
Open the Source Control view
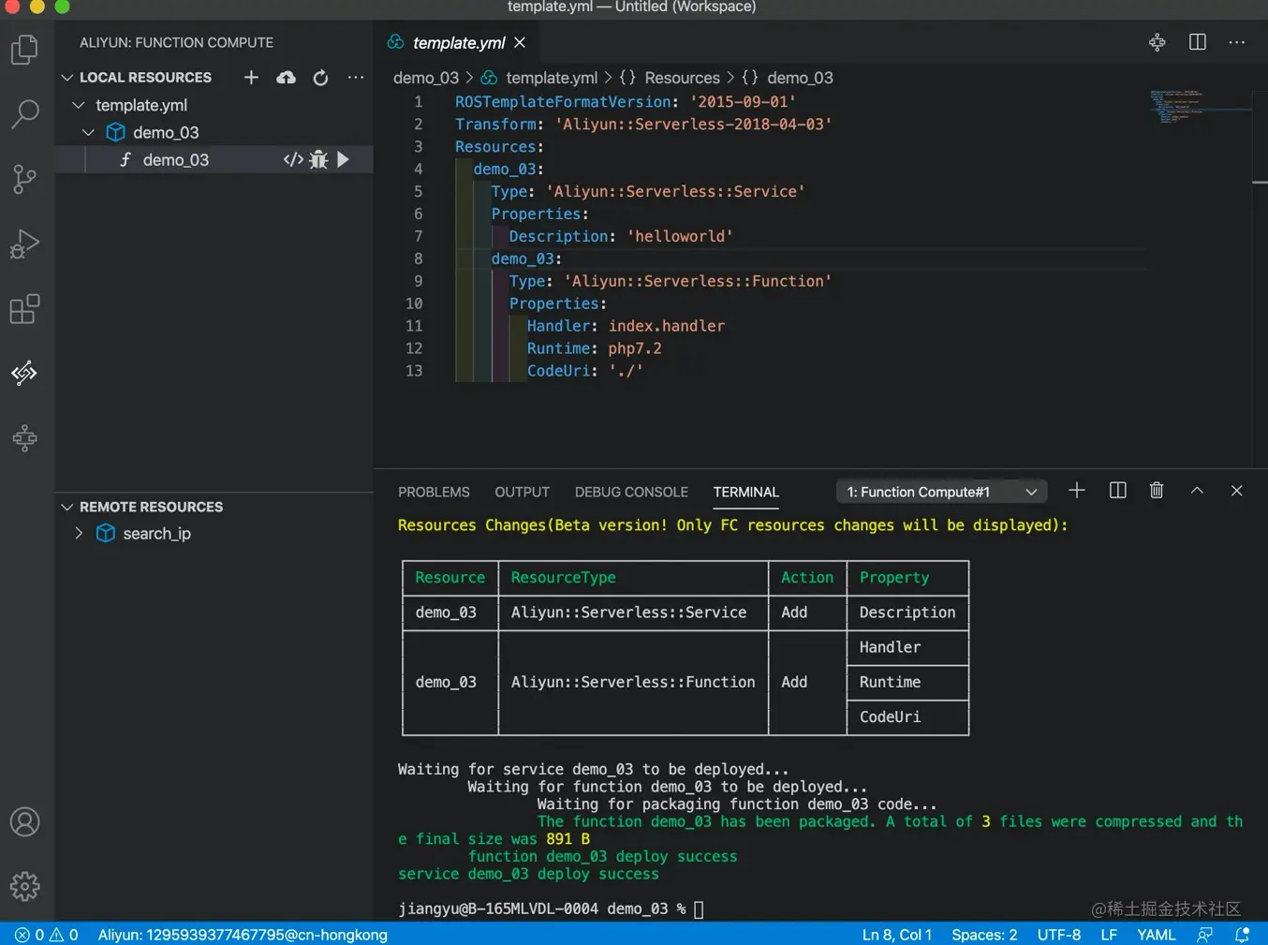click(x=24, y=179)
